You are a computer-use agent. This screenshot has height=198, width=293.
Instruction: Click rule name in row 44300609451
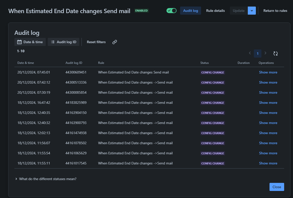[x=133, y=72]
